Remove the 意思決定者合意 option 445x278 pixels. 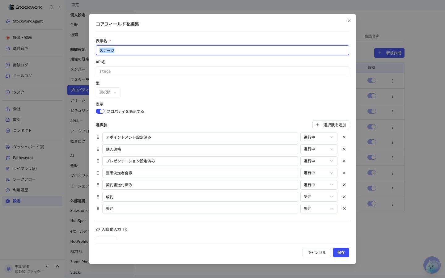point(344,173)
